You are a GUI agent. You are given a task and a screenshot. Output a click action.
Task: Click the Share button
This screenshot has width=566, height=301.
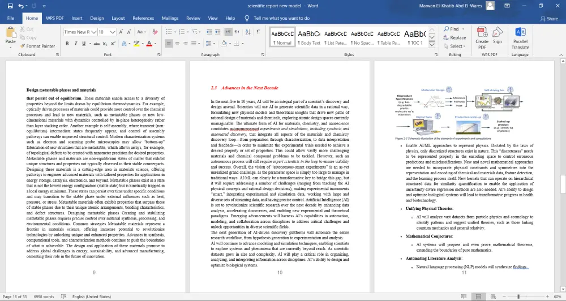(x=549, y=19)
